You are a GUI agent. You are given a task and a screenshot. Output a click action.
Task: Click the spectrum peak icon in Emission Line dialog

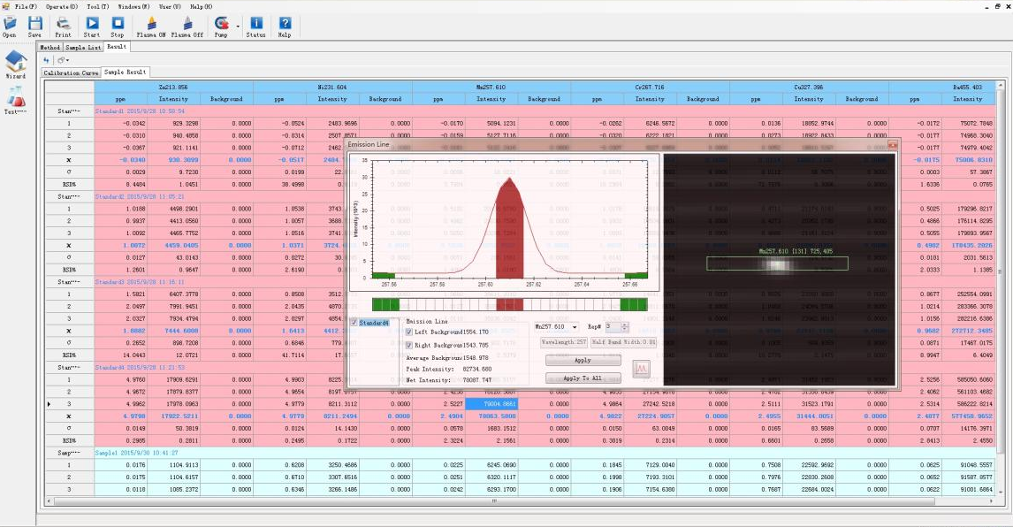(x=642, y=369)
